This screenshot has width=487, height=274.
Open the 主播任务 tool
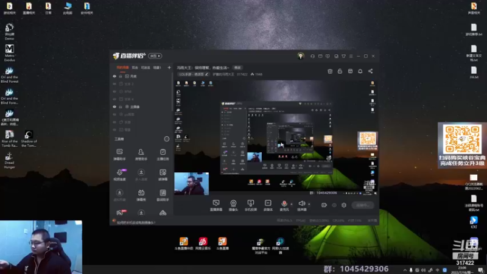tap(163, 154)
